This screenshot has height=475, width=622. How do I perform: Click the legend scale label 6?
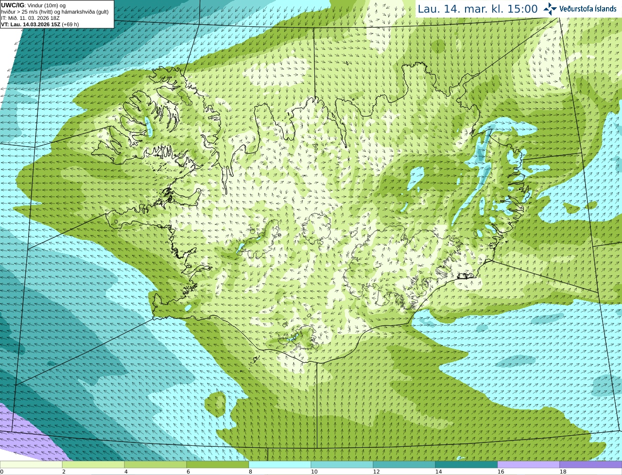pyautogui.click(x=188, y=472)
